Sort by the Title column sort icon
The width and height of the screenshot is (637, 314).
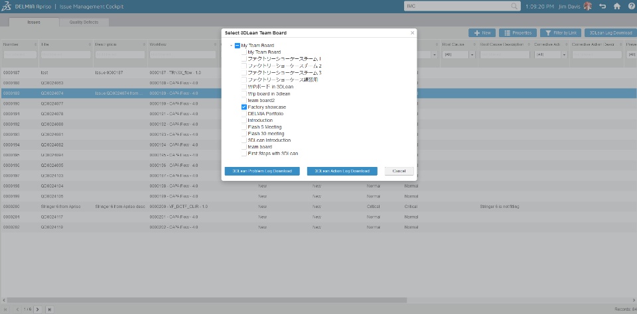pyautogui.click(x=90, y=44)
